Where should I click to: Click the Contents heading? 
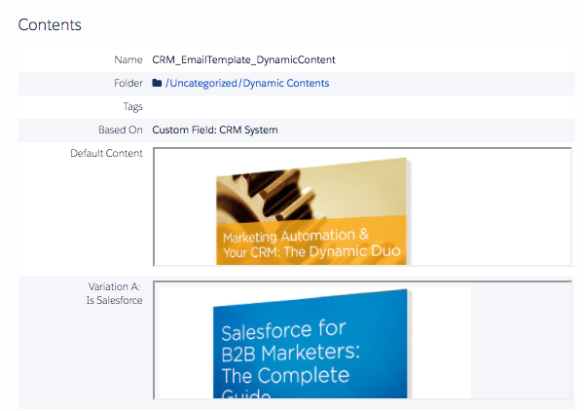pyautogui.click(x=50, y=25)
